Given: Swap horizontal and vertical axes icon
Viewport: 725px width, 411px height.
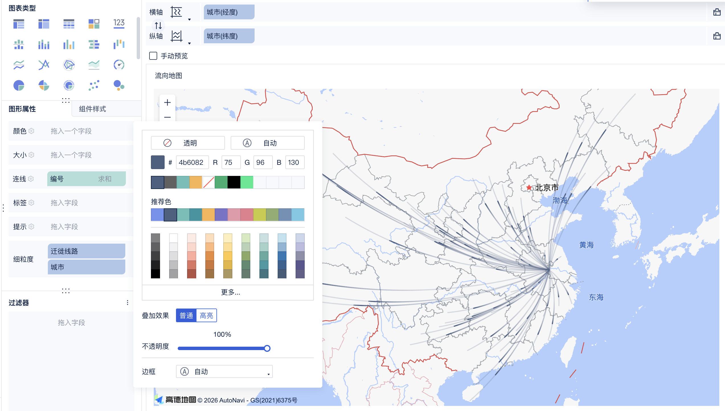Looking at the screenshot, I should pos(158,26).
